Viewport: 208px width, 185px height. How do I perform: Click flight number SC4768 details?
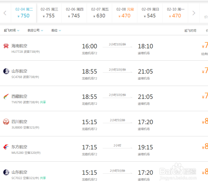(x=25, y=77)
